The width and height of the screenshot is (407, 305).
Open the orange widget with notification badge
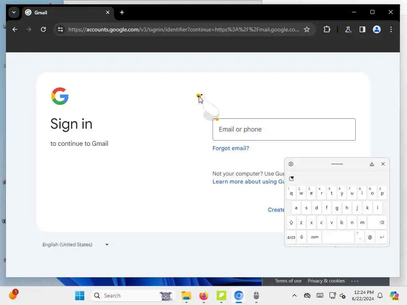(x=13, y=295)
